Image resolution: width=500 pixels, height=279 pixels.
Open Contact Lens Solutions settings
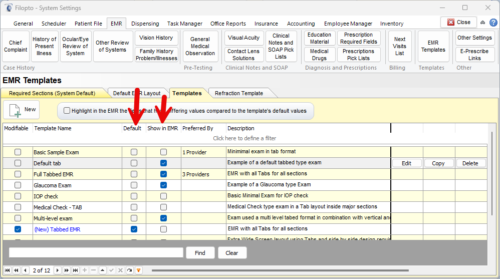point(243,55)
